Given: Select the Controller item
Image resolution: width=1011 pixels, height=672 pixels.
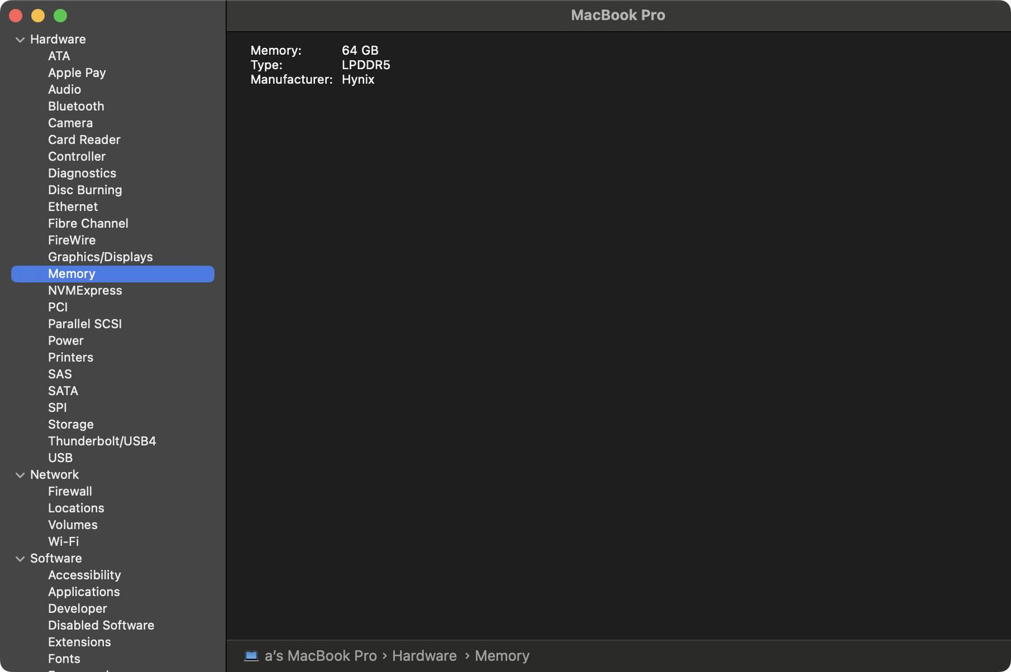Looking at the screenshot, I should [77, 157].
